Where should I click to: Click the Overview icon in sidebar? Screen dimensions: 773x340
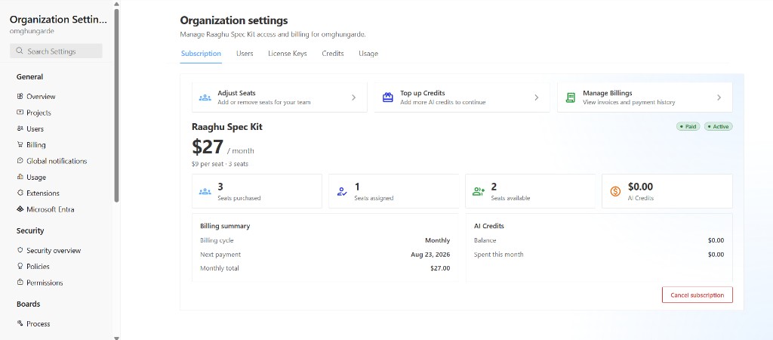(20, 96)
